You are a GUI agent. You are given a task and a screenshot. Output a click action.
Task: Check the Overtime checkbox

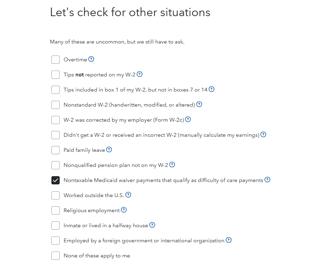tap(56, 60)
